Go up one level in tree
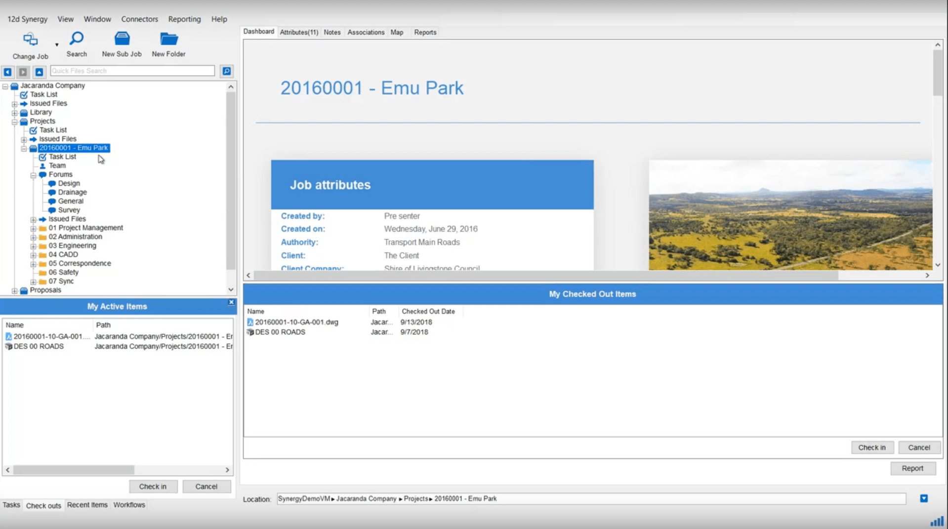Image resolution: width=948 pixels, height=529 pixels. pos(39,72)
